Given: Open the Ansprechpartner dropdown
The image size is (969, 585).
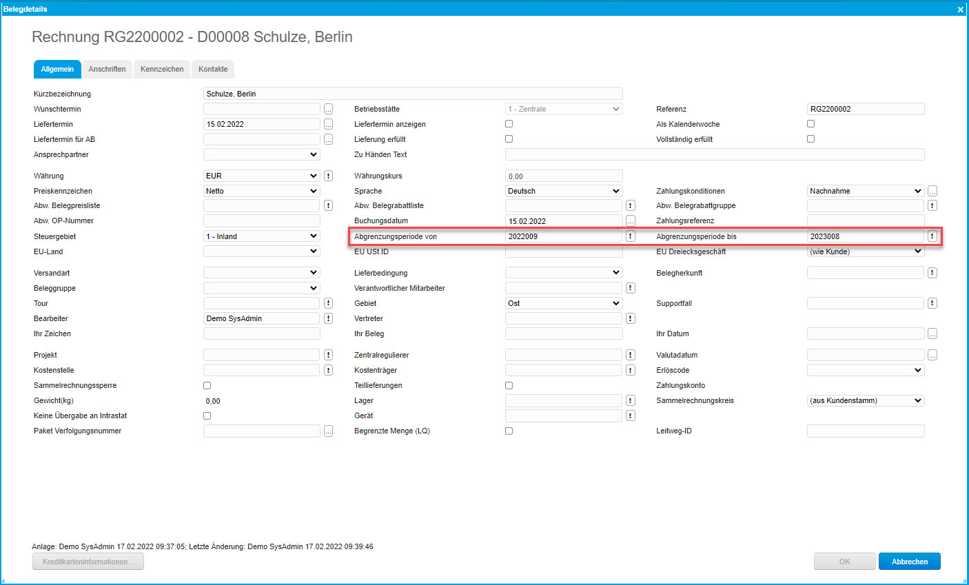Looking at the screenshot, I should click(262, 154).
